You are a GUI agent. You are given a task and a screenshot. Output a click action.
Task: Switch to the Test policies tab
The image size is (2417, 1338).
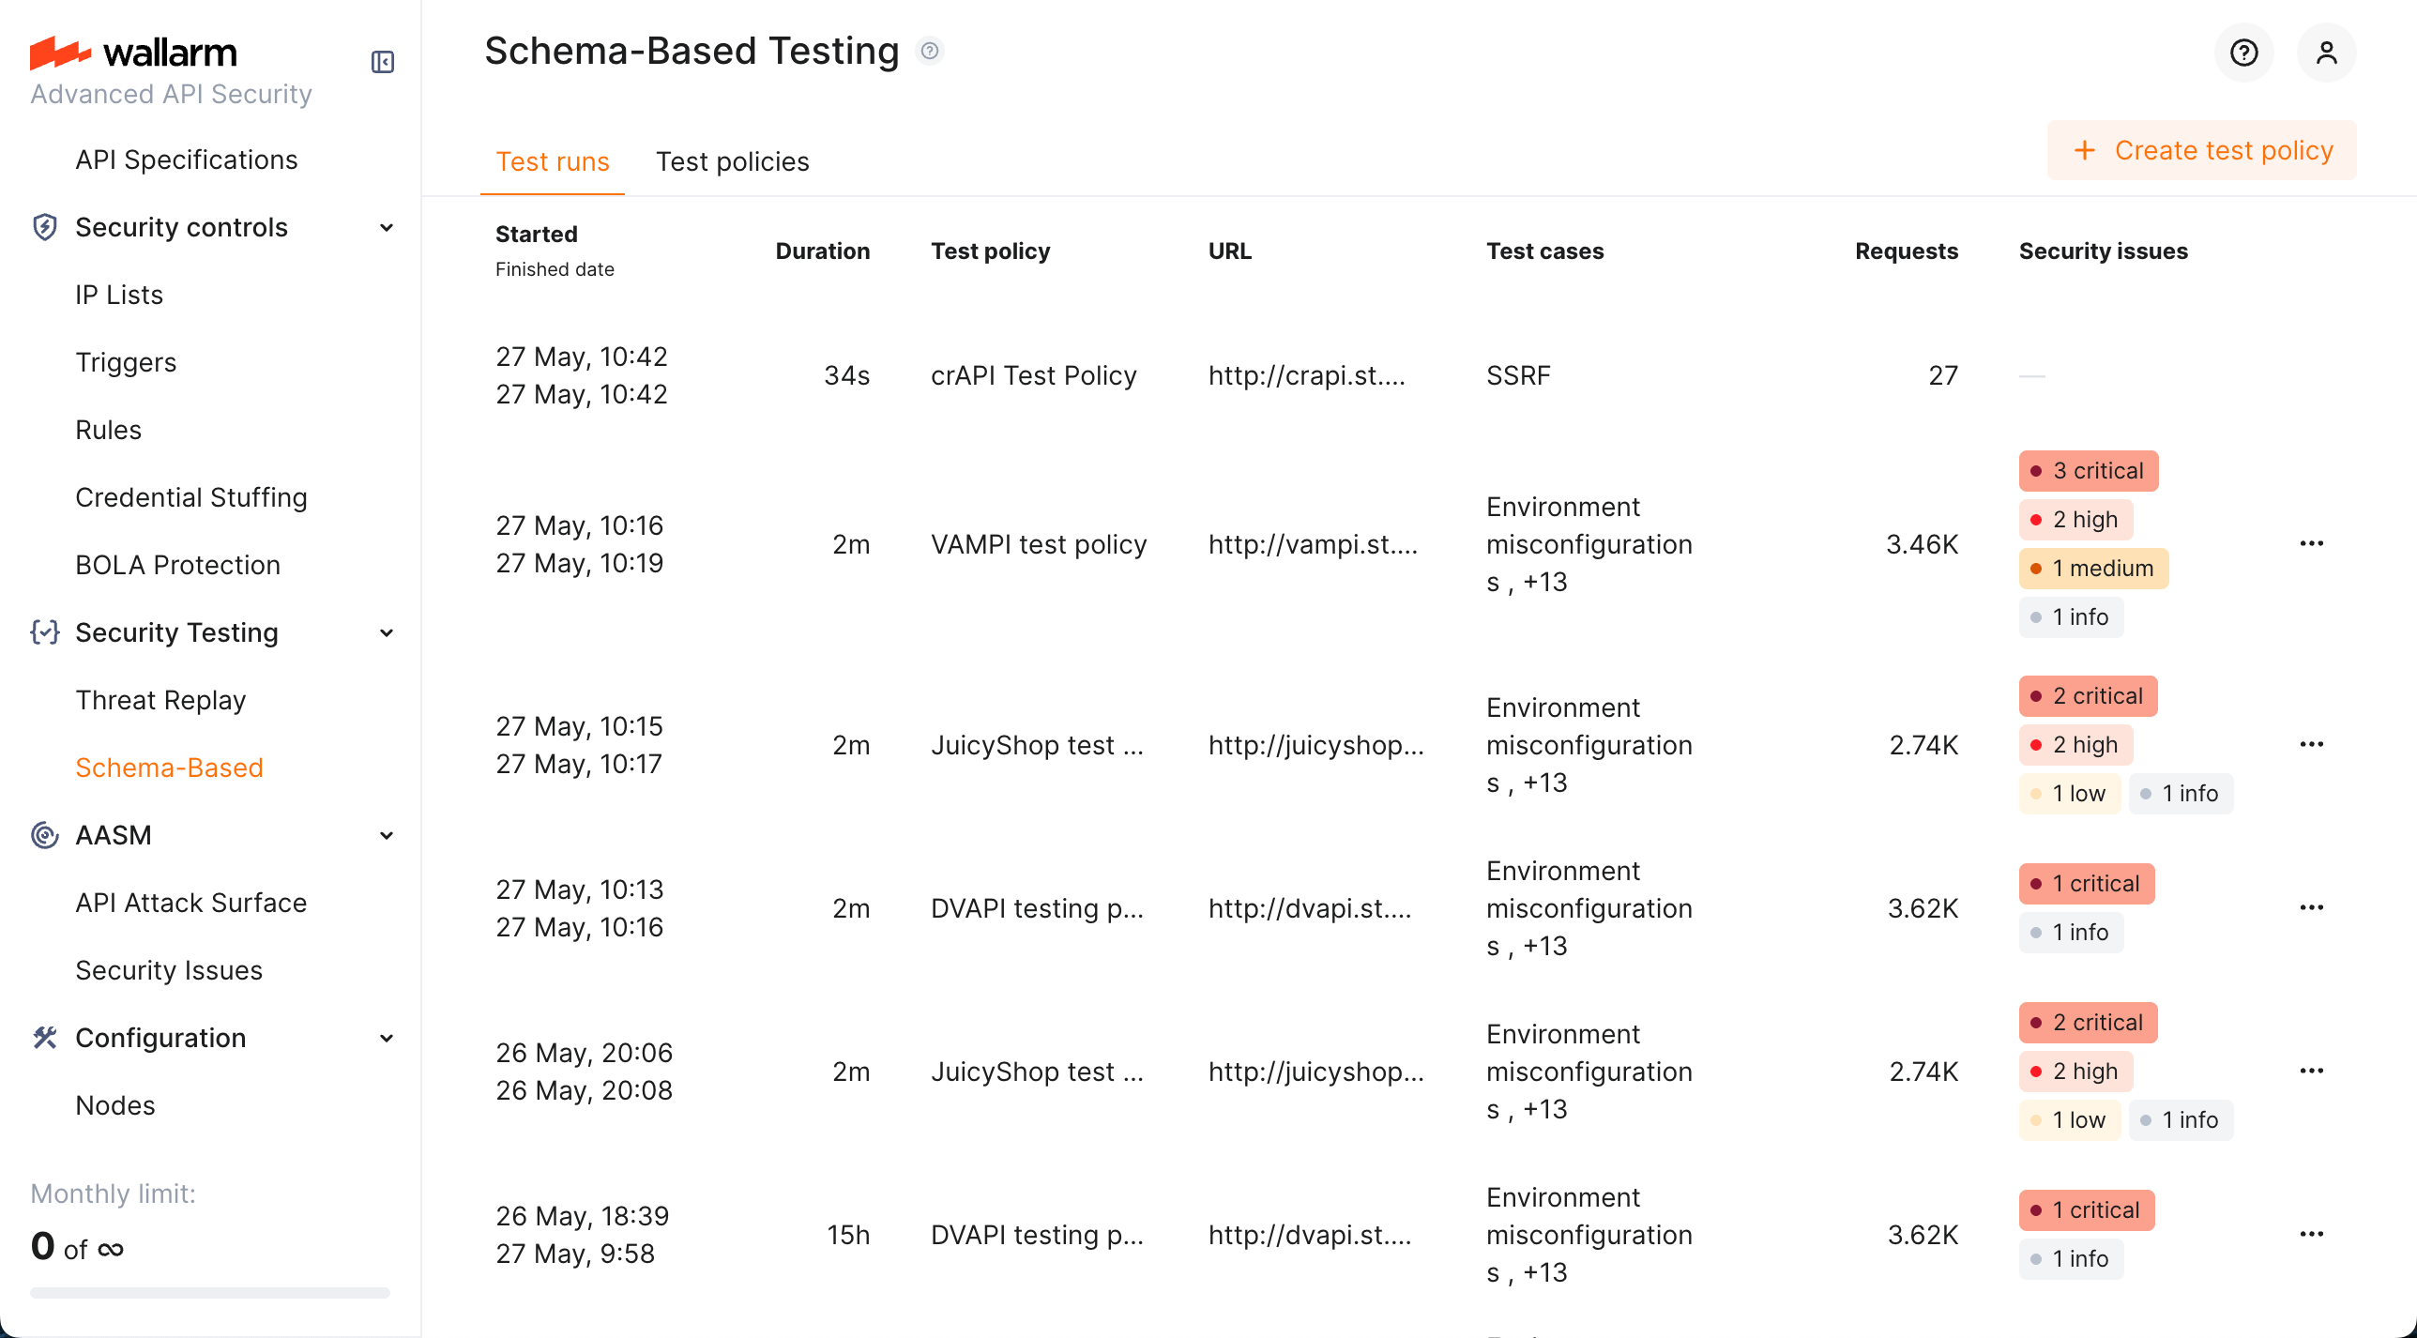(x=733, y=161)
